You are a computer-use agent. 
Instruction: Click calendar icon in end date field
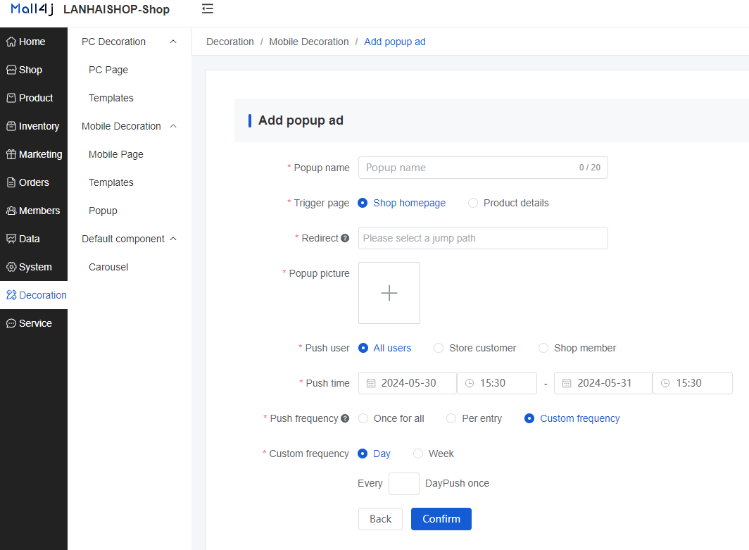pyautogui.click(x=567, y=383)
